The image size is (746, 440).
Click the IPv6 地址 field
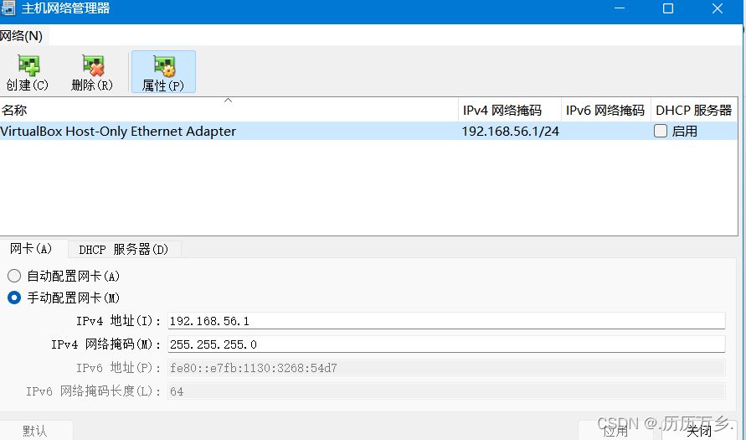coord(446,368)
